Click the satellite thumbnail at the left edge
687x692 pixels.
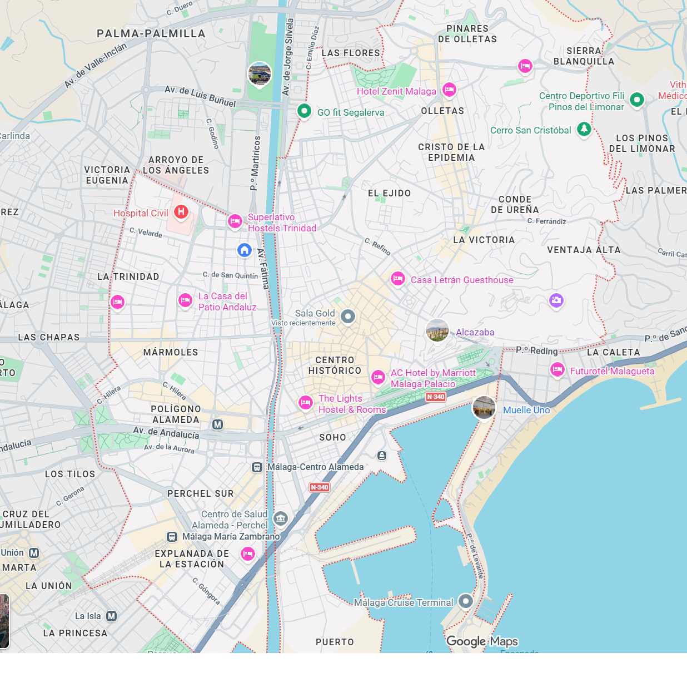[x=4, y=621]
